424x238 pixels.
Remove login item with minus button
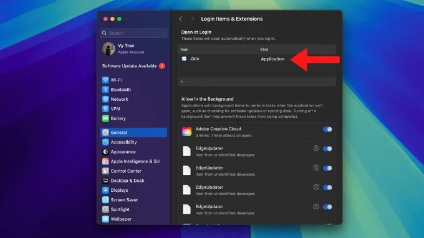190,82
